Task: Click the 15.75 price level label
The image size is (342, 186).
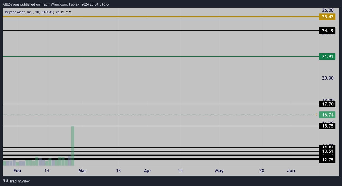Action: (x=327, y=126)
